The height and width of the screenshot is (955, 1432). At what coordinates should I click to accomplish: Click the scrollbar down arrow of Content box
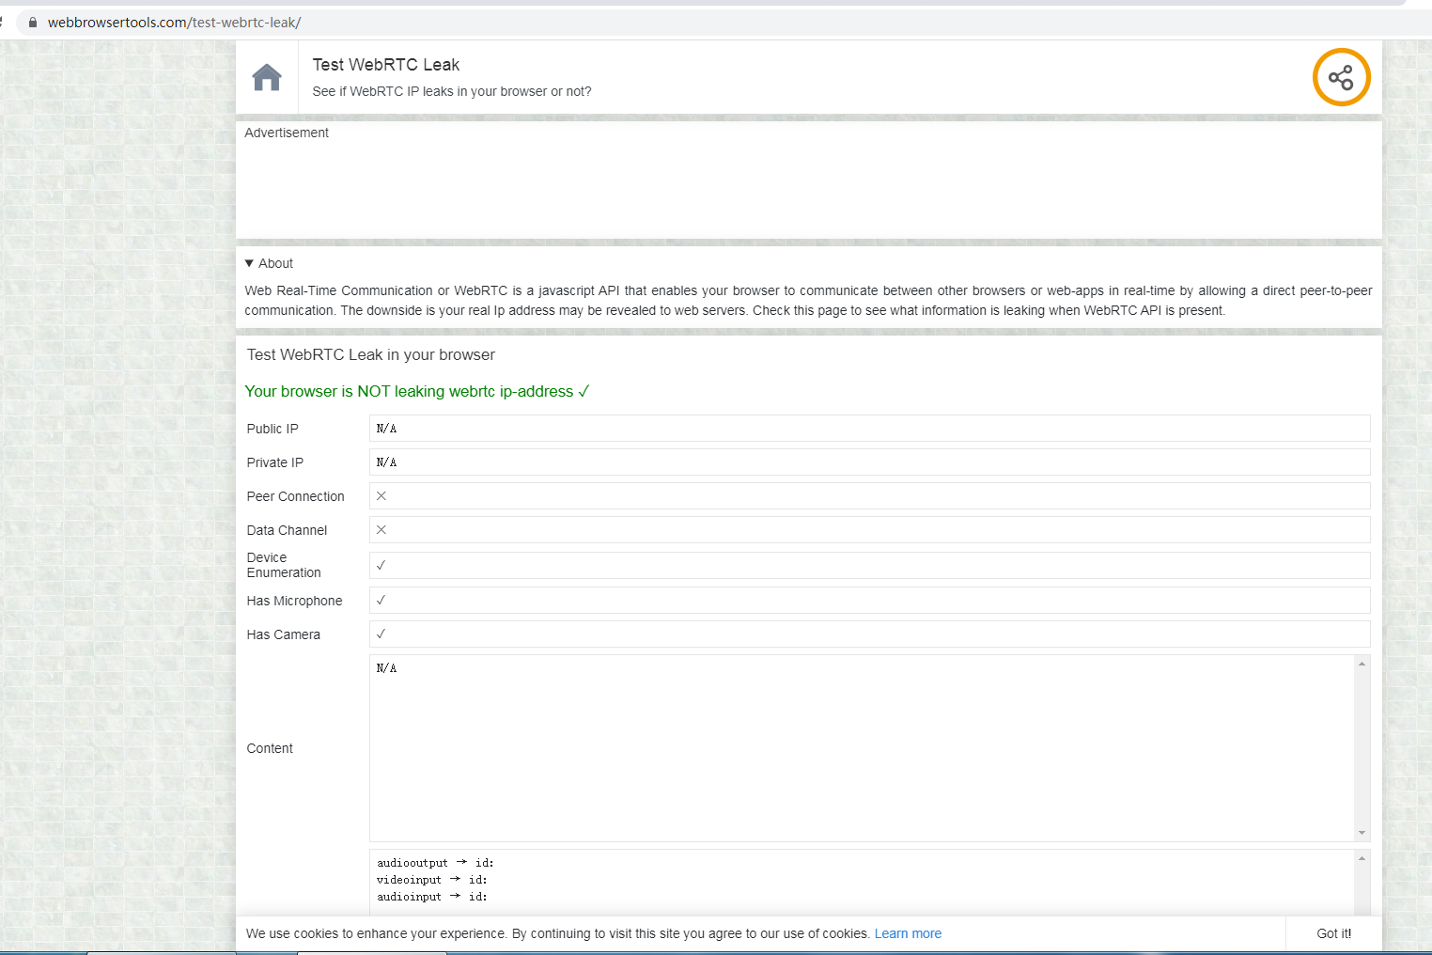1361,832
